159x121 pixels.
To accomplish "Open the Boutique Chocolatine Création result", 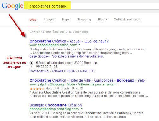I will tap(56, 105).
